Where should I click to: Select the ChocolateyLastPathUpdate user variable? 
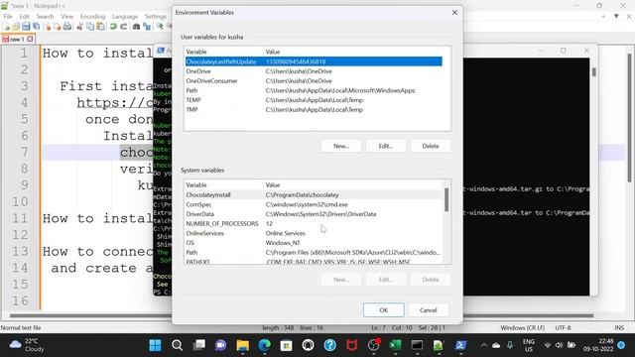314,61
